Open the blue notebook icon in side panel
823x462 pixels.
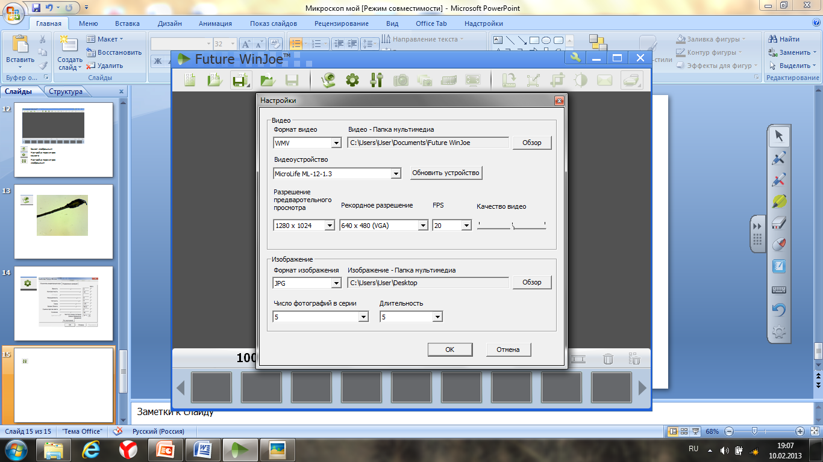778,266
